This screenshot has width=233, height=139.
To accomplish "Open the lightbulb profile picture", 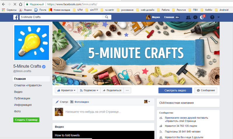I will (x=32, y=43).
